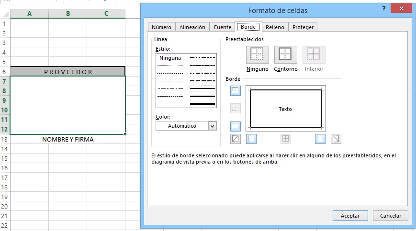Toggle the left border button
This screenshot has width=416, height=231.
[252, 139]
